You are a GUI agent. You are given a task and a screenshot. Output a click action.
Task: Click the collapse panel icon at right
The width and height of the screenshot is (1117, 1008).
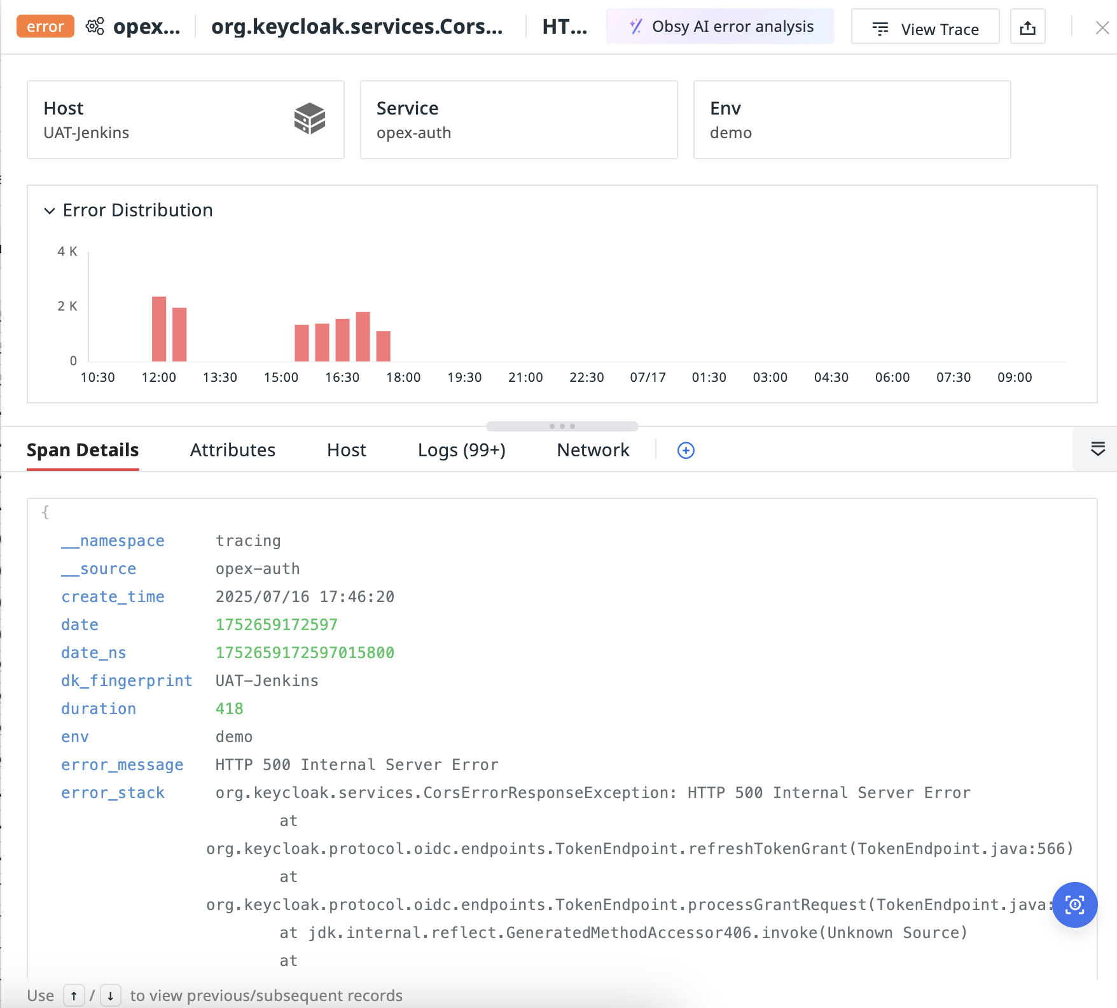coord(1097,449)
